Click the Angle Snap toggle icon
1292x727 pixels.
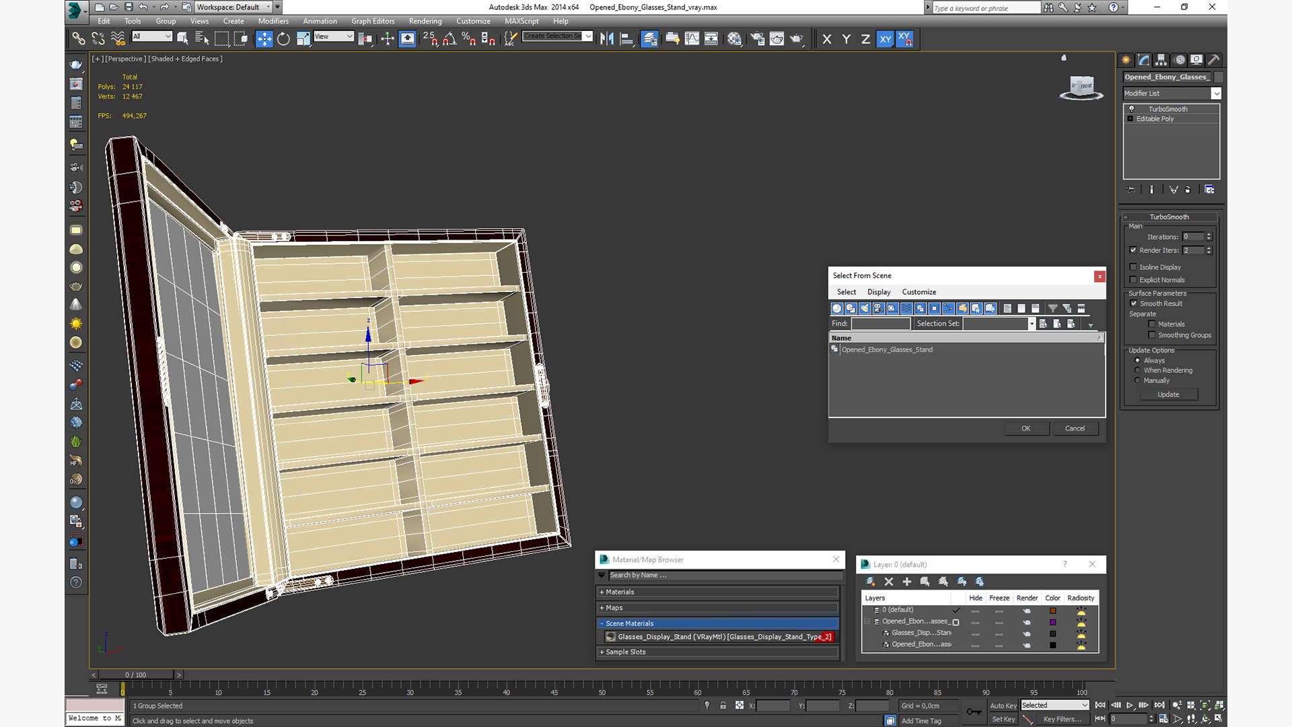450,39
